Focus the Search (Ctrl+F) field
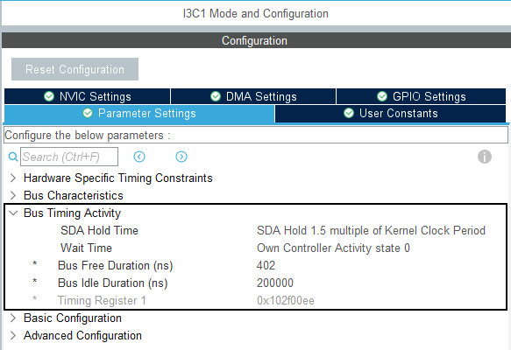This screenshot has height=350, width=511. [69, 157]
